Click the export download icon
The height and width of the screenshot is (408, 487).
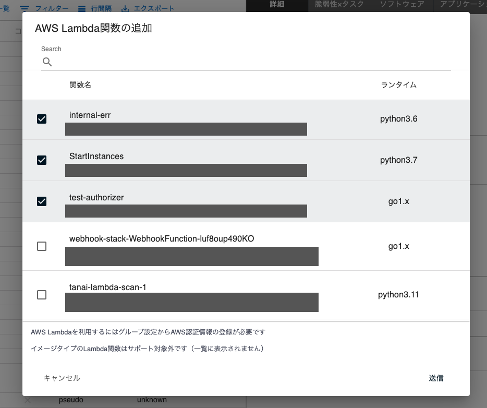click(x=125, y=9)
